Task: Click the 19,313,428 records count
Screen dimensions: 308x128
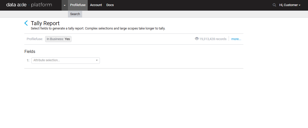Action: (213, 39)
